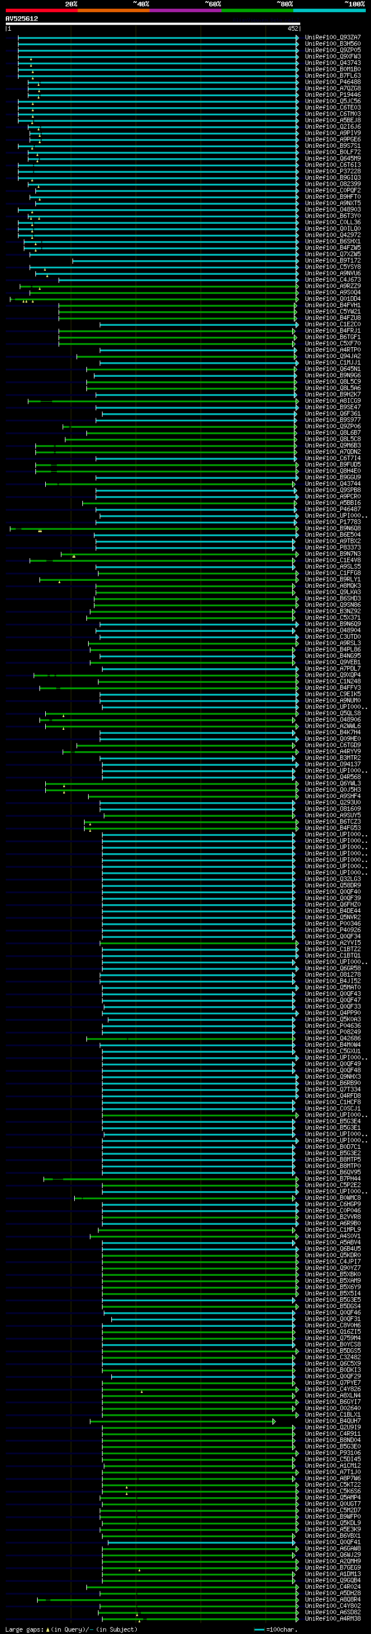Select UniRef100_Q645N1 label

coord(333,369)
